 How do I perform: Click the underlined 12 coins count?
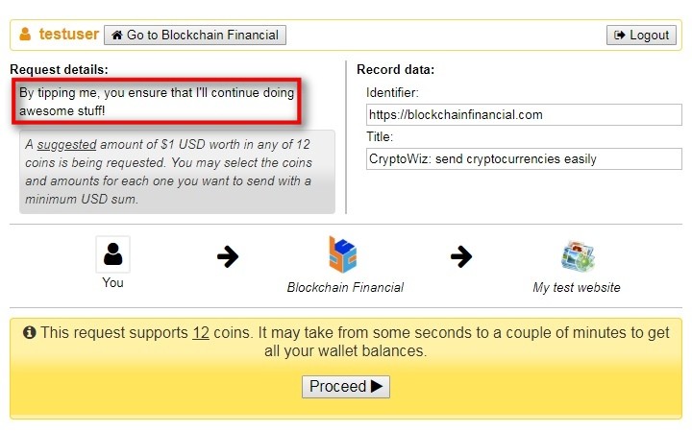[x=201, y=333]
